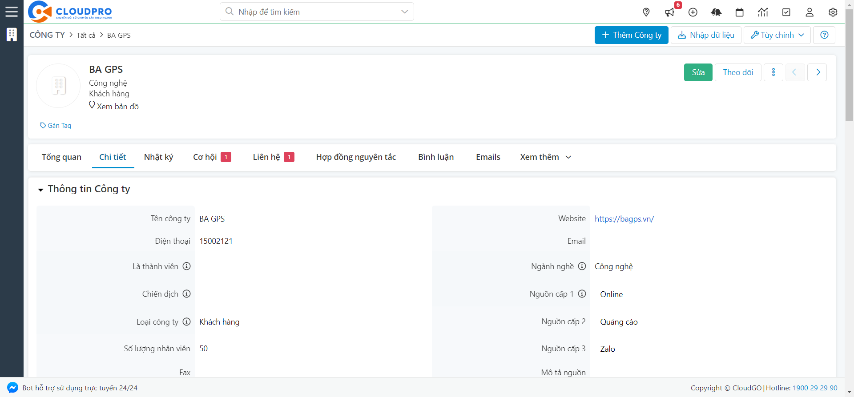Click the hotline number 1900 29 29 90
The width and height of the screenshot is (854, 397).
point(815,388)
